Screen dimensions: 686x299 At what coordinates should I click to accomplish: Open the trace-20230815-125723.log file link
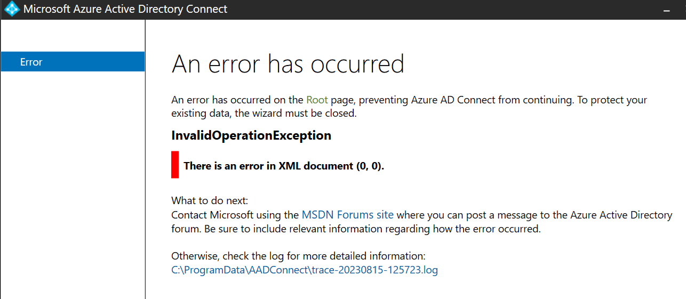pos(305,270)
